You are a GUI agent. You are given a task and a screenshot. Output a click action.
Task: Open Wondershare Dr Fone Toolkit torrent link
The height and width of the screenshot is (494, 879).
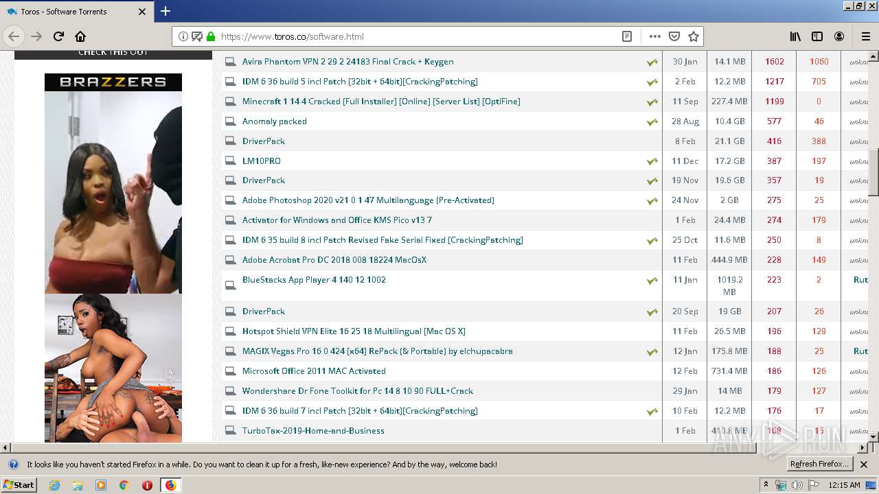357,391
